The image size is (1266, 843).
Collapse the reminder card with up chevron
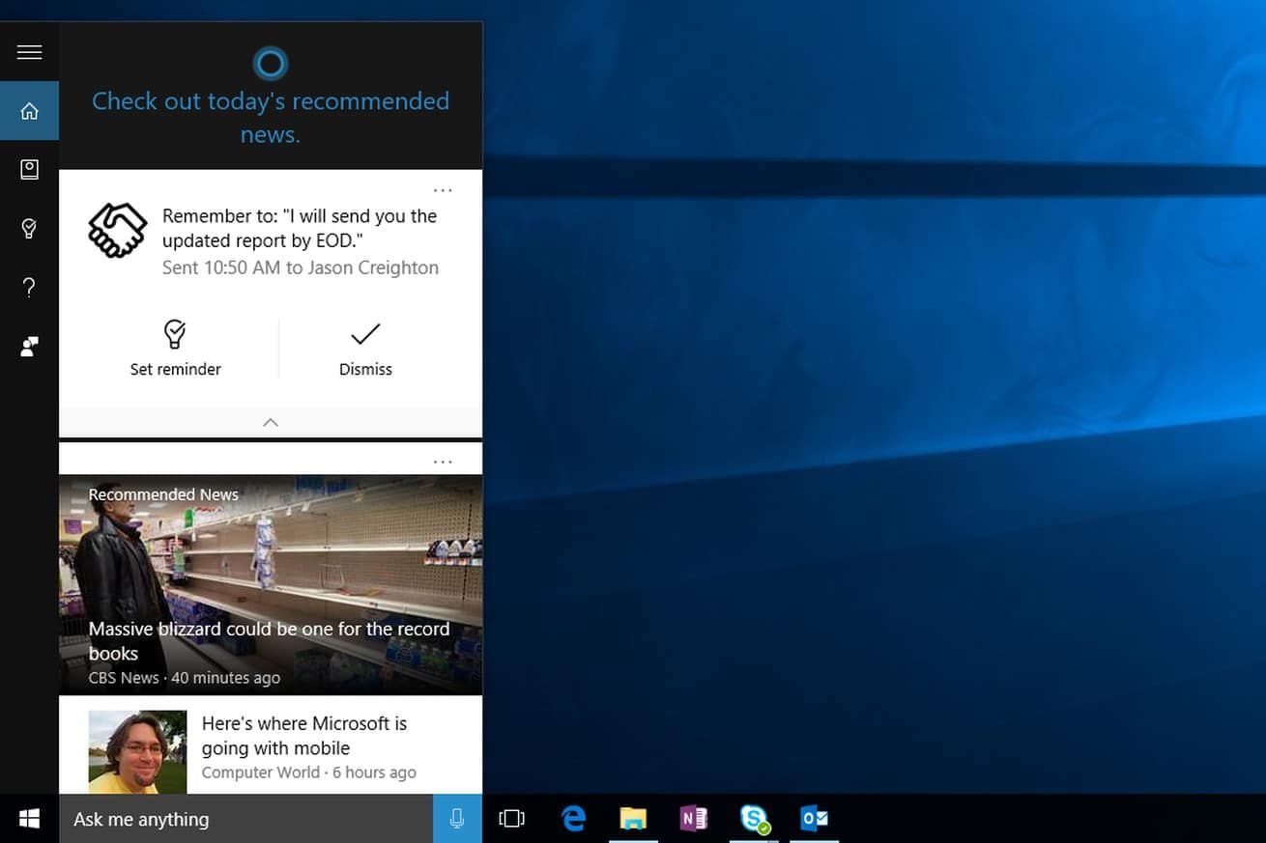271,422
